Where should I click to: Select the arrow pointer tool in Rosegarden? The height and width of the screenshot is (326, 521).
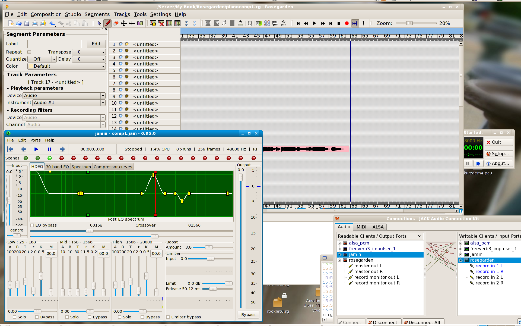pyautogui.click(x=99, y=24)
